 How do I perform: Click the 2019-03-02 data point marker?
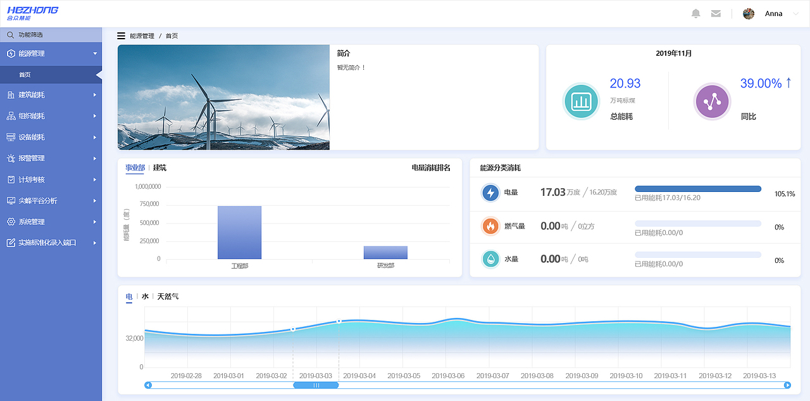pos(293,329)
